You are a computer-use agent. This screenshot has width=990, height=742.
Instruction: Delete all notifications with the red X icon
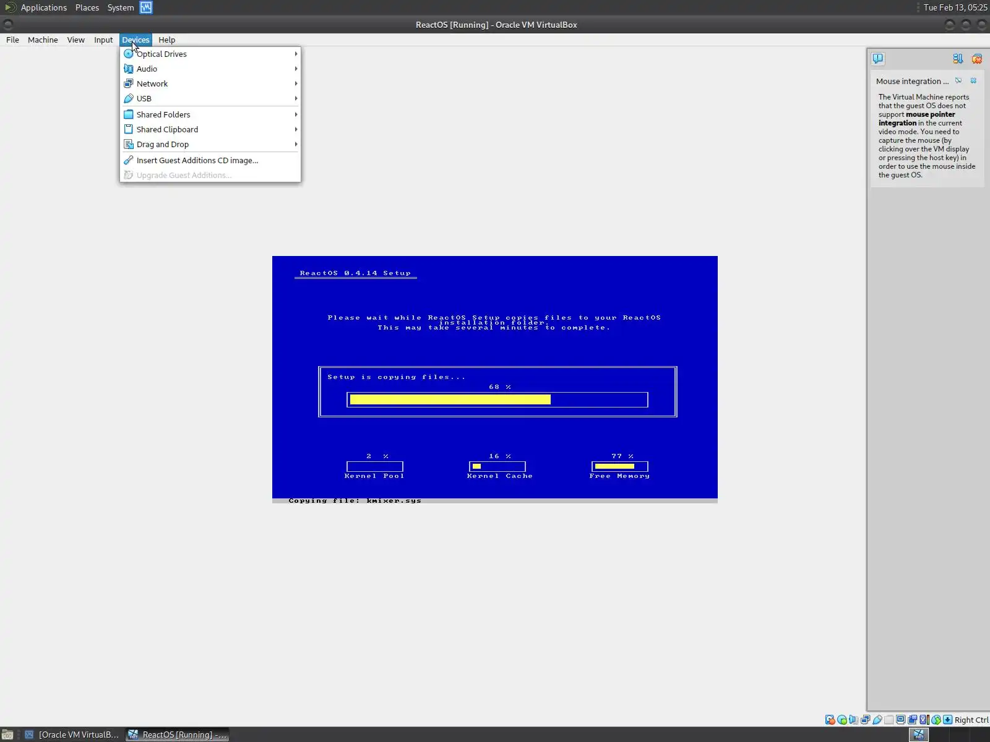(x=977, y=59)
